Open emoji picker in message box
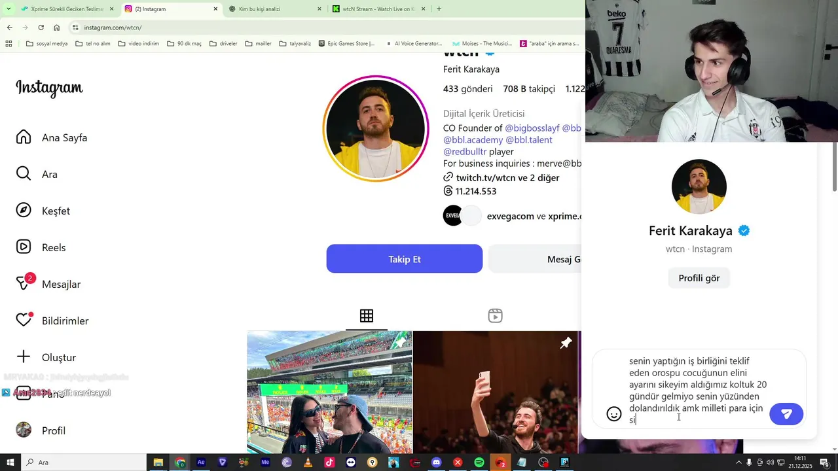Screen dimensions: 838x471 point(614,414)
